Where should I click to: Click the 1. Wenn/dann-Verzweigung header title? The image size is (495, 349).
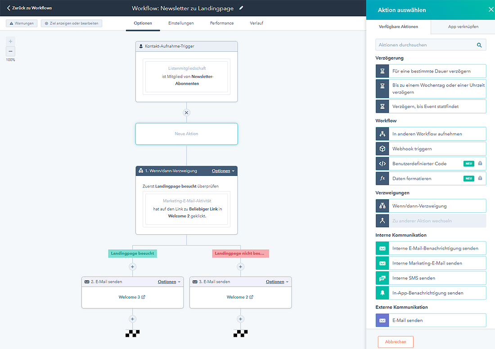point(171,171)
